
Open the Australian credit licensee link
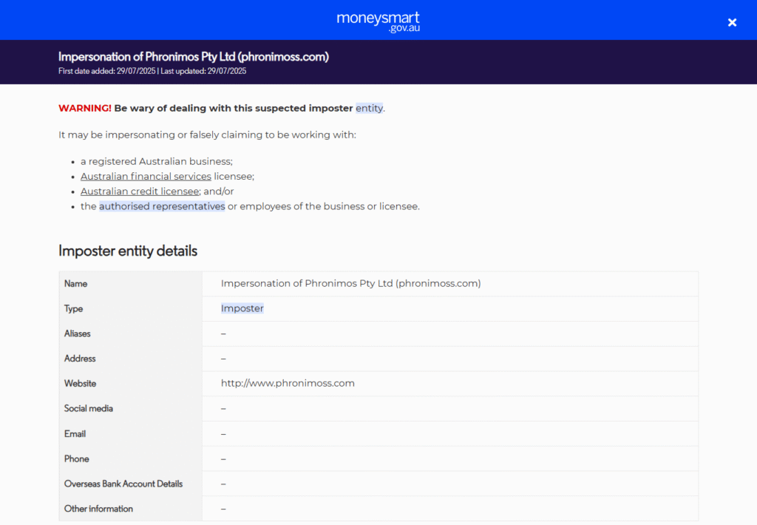[x=140, y=191]
